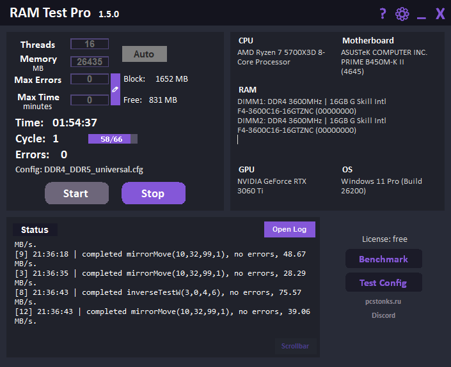
Task: Click log entry [8] inverseTestW line
Action: [158, 297]
